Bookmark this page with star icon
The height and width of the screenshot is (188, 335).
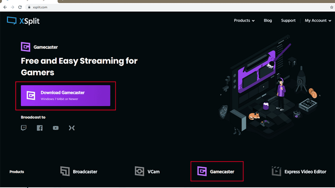[x=331, y=7]
